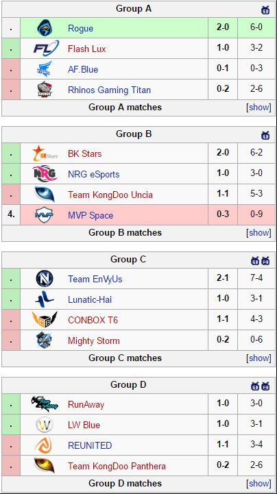The image size is (277, 494).
Task: Click the NRG eSports logo icon
Action: coord(45,174)
